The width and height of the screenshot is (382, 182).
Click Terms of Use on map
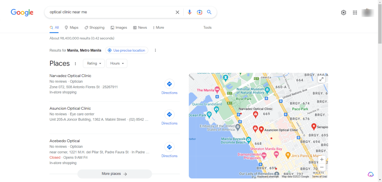319,177
